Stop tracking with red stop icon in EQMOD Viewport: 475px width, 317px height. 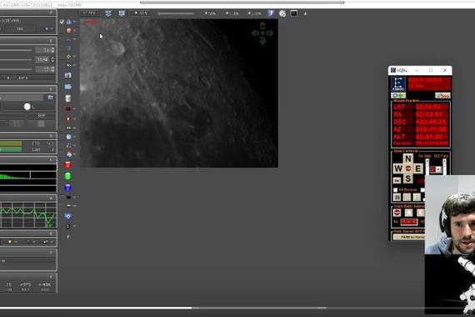(x=397, y=213)
